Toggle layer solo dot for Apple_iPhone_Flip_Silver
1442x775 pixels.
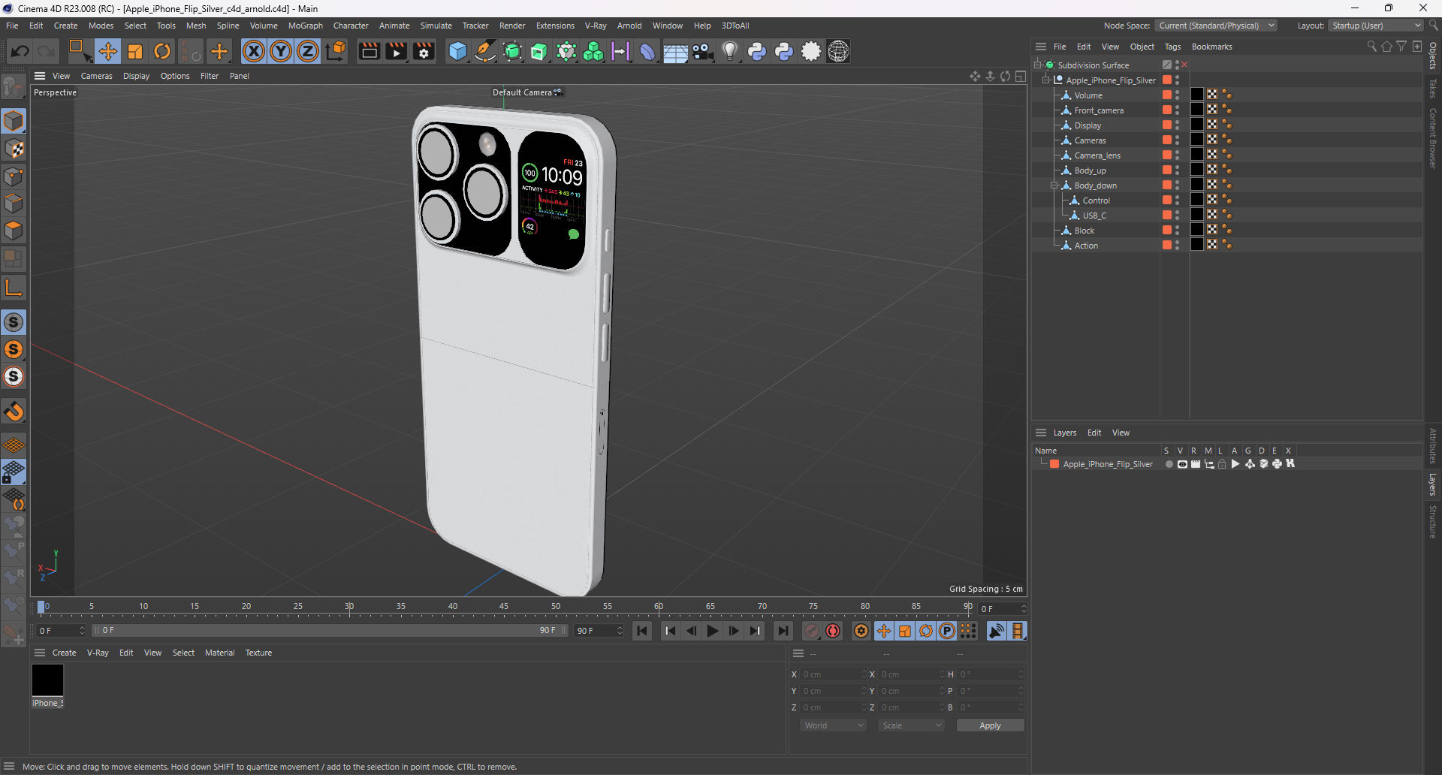click(x=1169, y=464)
